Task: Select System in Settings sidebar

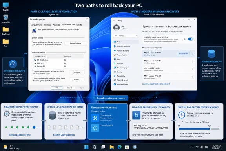Action: click(126, 42)
